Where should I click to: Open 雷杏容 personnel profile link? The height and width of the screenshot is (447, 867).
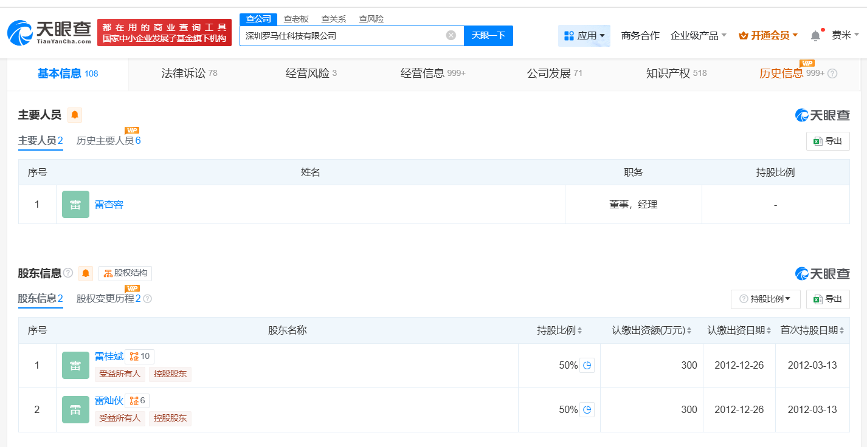tap(109, 205)
